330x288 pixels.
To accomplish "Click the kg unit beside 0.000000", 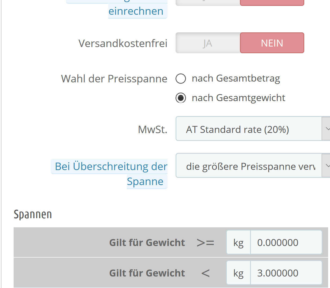I will 238,243.
